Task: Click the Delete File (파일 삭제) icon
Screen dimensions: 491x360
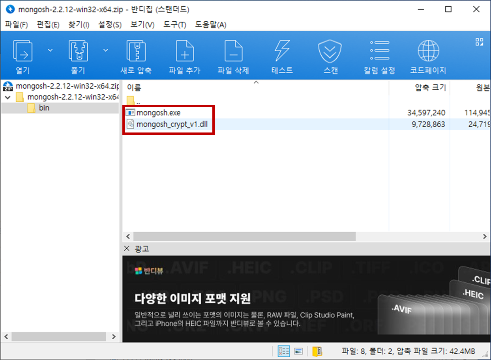Action: tap(233, 51)
